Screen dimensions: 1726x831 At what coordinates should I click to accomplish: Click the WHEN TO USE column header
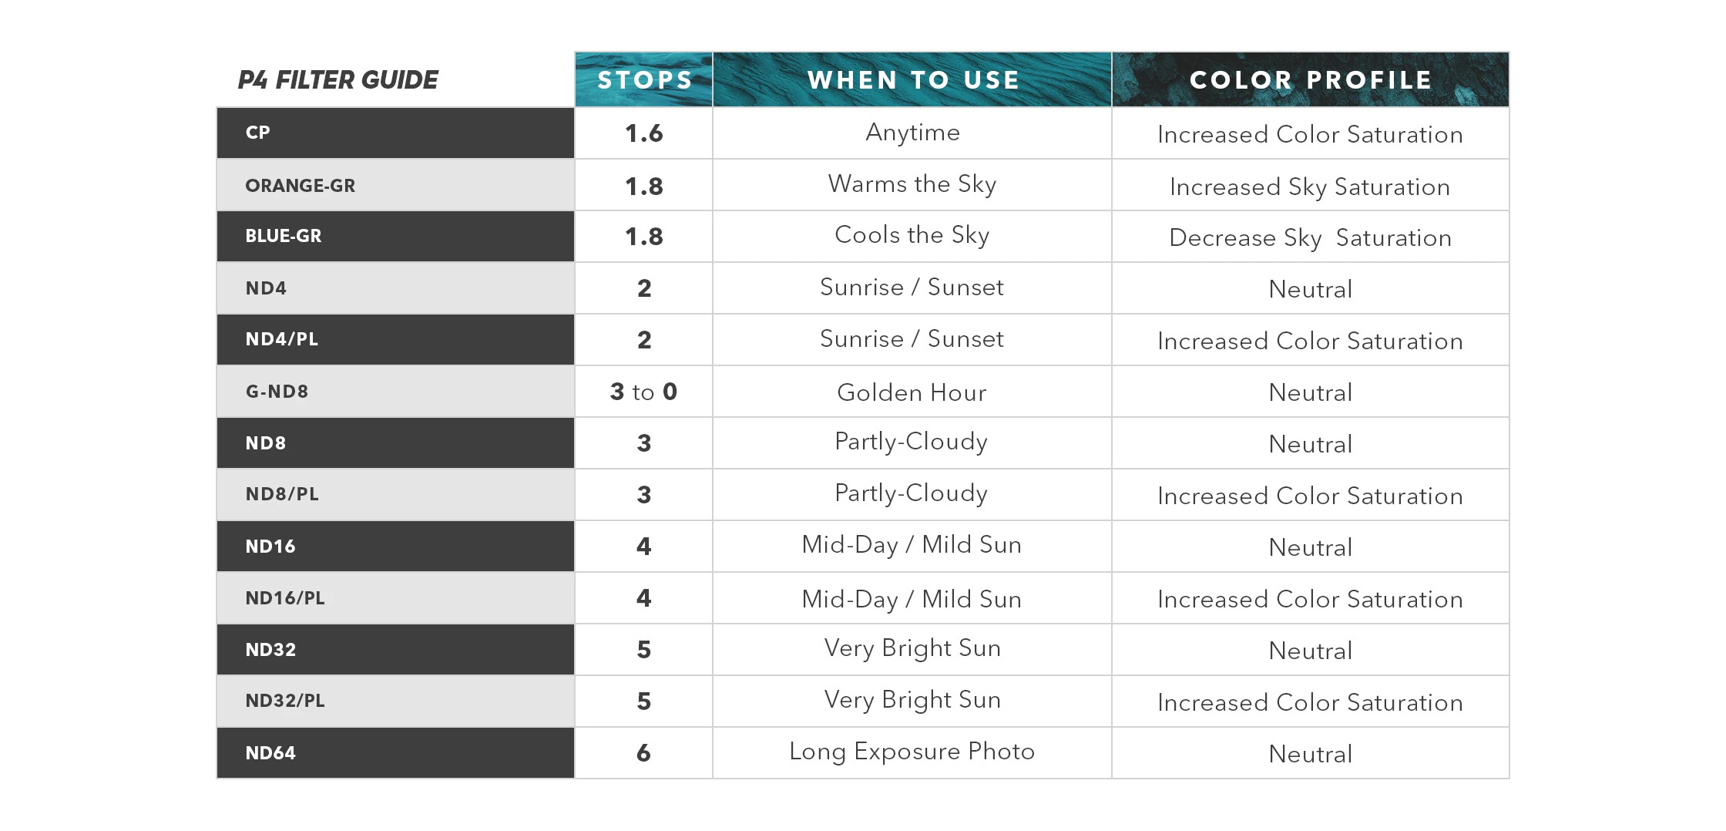pos(912,79)
